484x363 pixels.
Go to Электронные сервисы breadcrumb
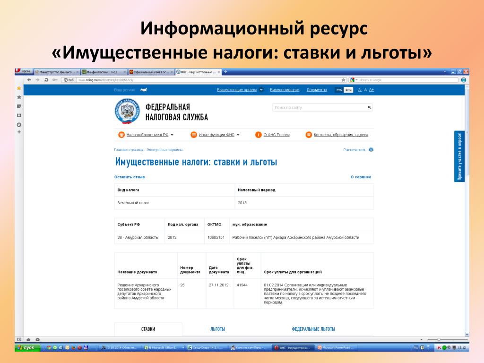pyautogui.click(x=164, y=150)
